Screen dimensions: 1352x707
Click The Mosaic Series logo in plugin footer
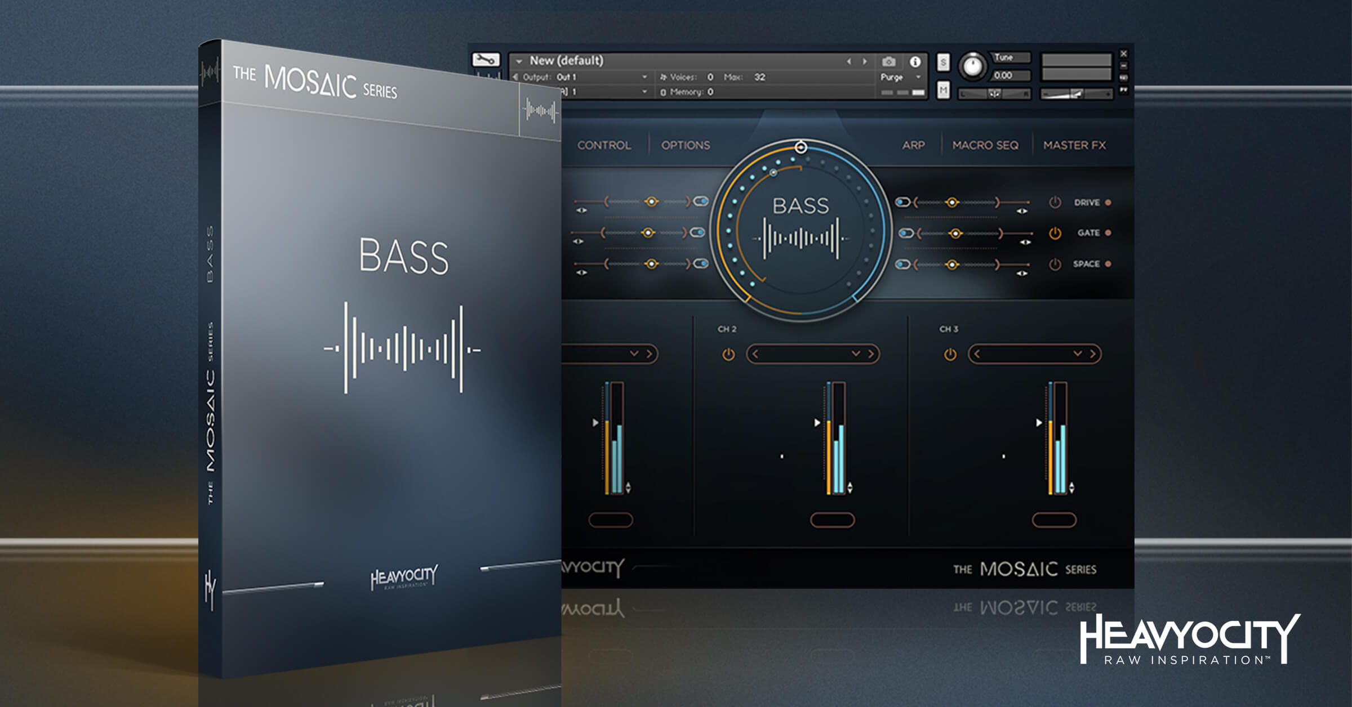(1024, 569)
